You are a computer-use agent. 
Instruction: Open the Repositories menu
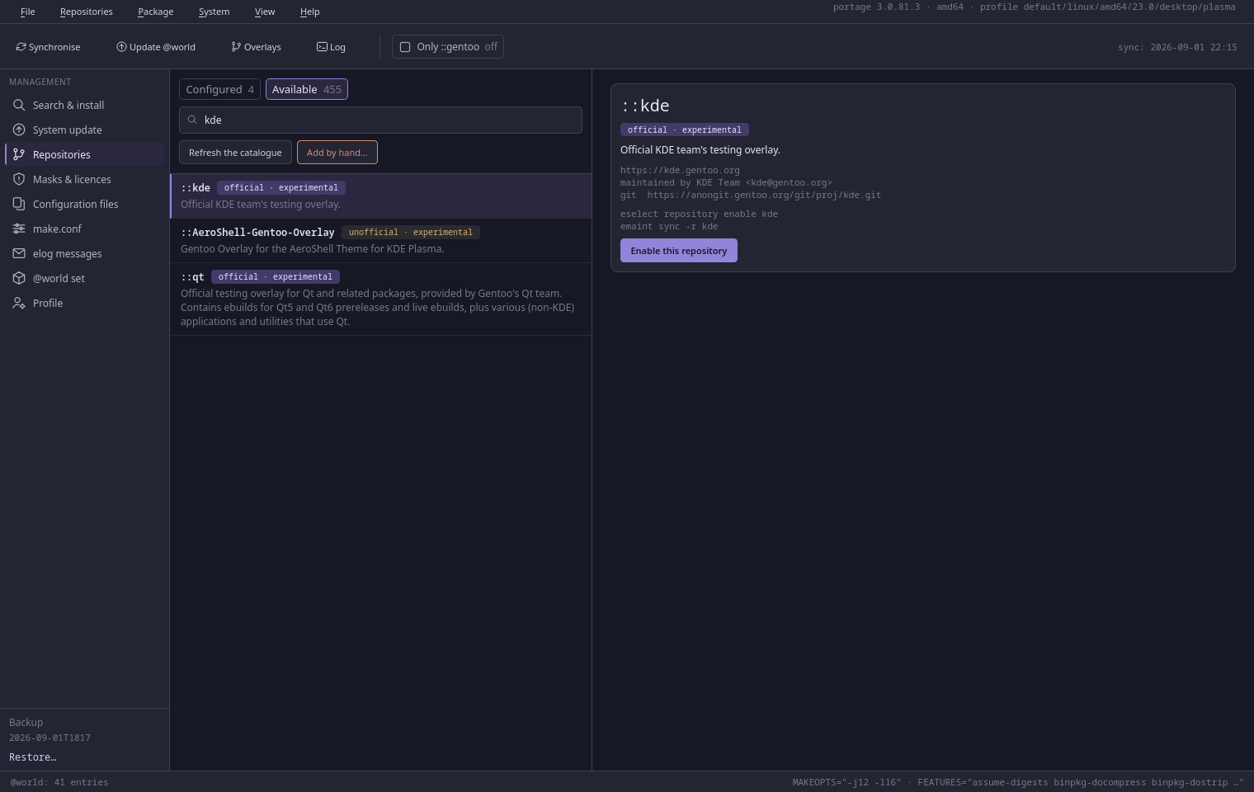87,12
